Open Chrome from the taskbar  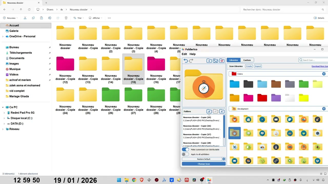coord(134,180)
